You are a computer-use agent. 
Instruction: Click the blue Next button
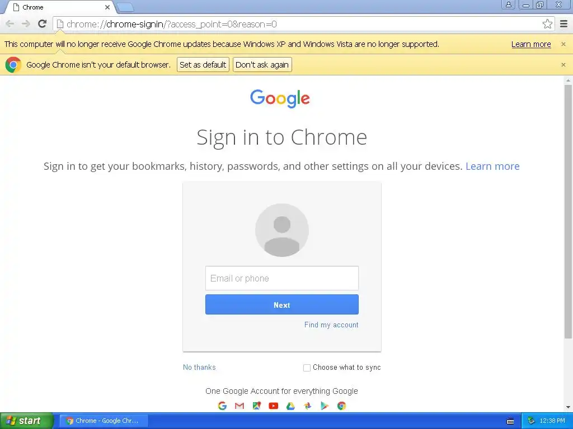pos(282,304)
